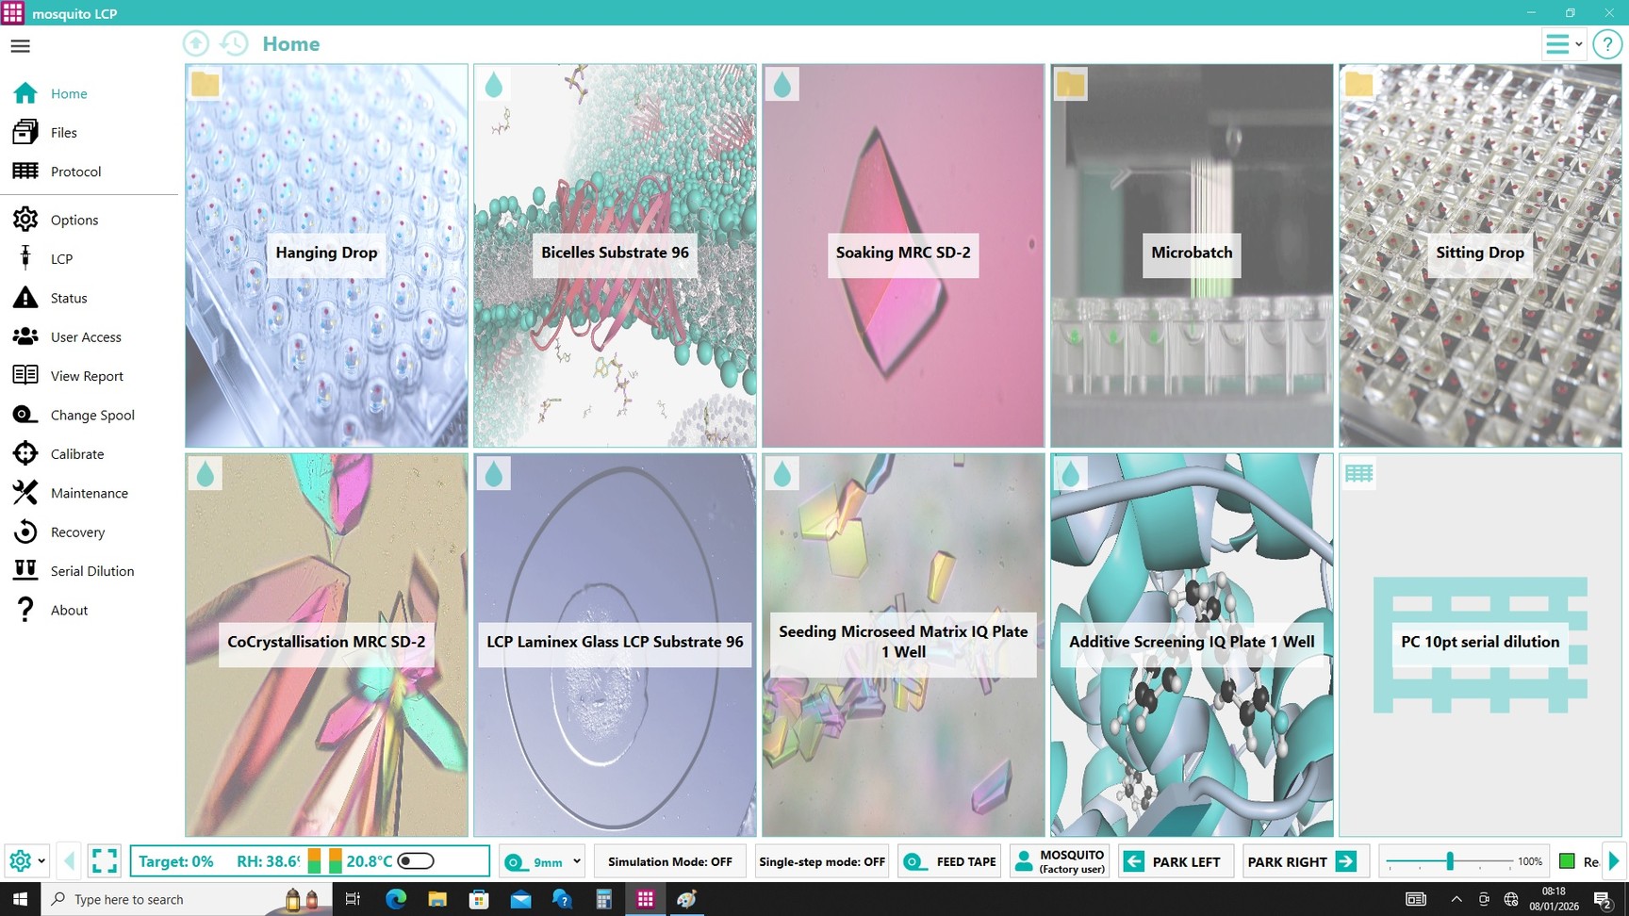This screenshot has height=916, width=1629.
Task: Expand the settings gear dropdown
Action: (x=26, y=861)
